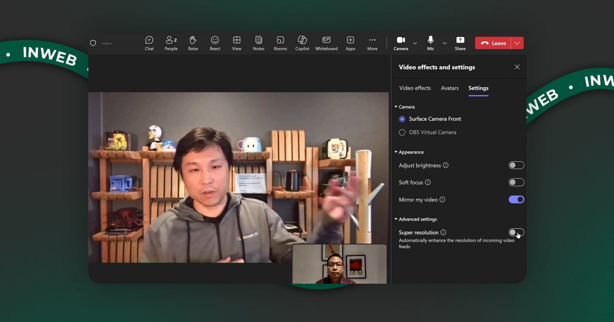Click the self-view video thumbnail
Image resolution: width=614 pixels, height=322 pixels.
[339, 264]
